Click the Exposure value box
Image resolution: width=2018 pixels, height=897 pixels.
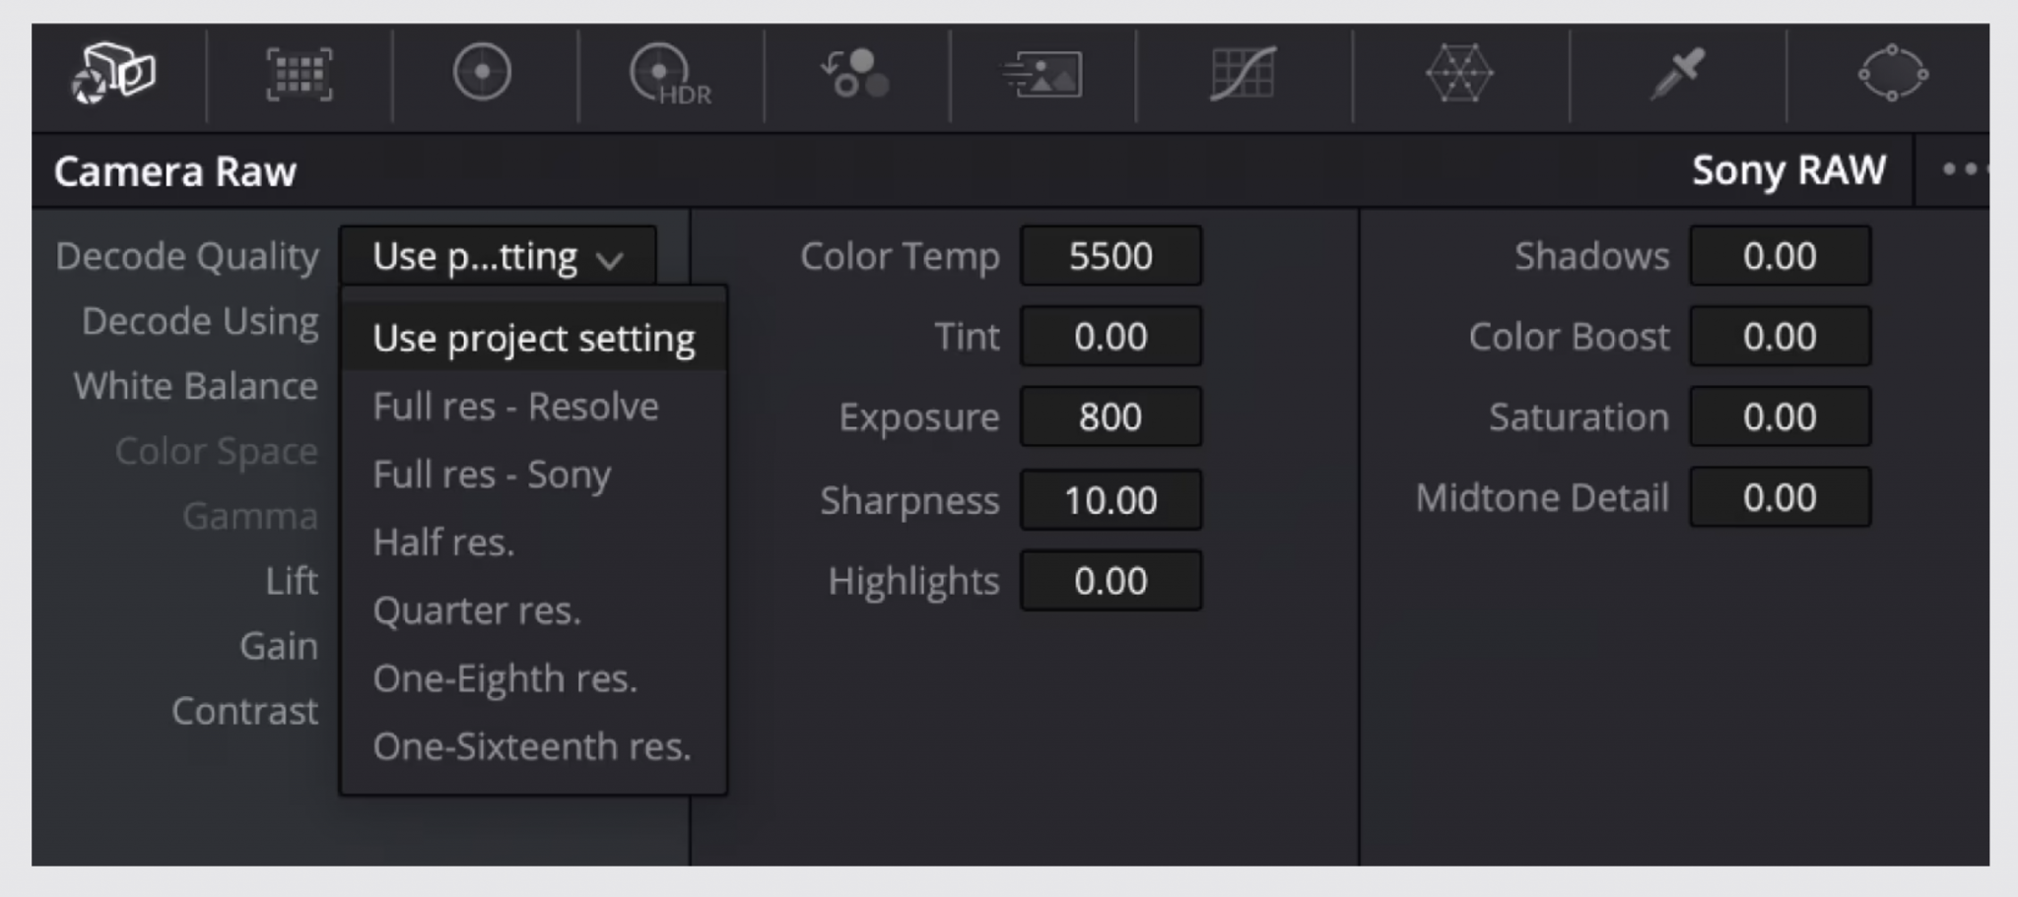tap(1110, 416)
